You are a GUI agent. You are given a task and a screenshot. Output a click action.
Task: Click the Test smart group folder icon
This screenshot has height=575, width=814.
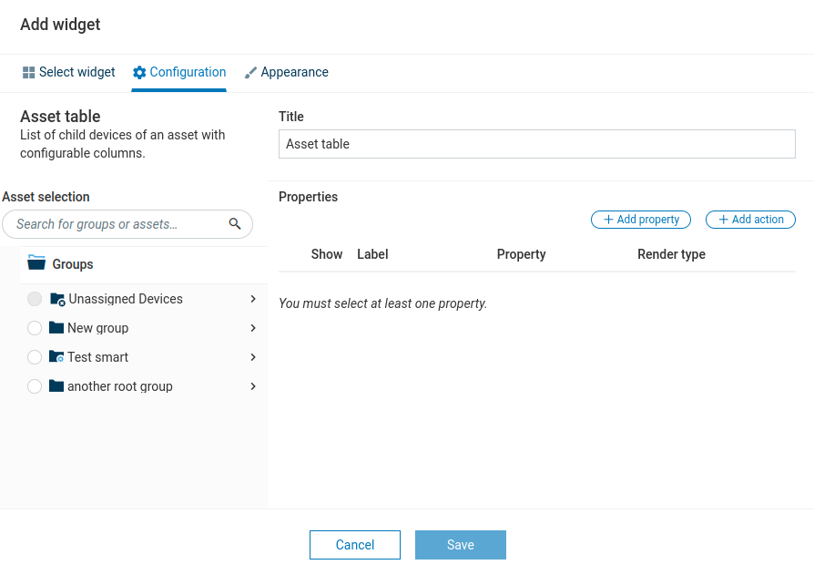click(x=56, y=357)
